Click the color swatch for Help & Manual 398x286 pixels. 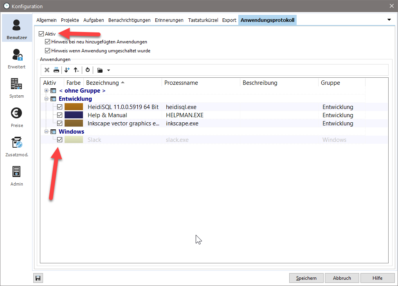(x=74, y=115)
